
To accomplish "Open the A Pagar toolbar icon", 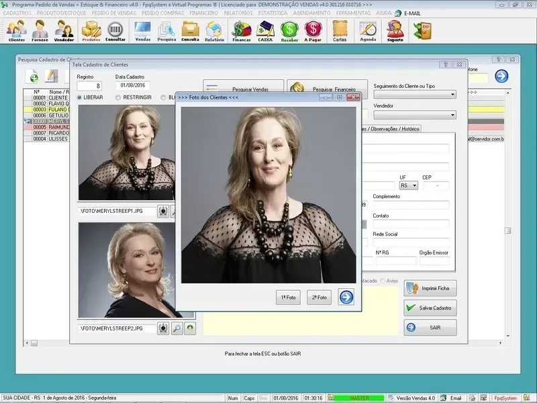I will pyautogui.click(x=313, y=30).
